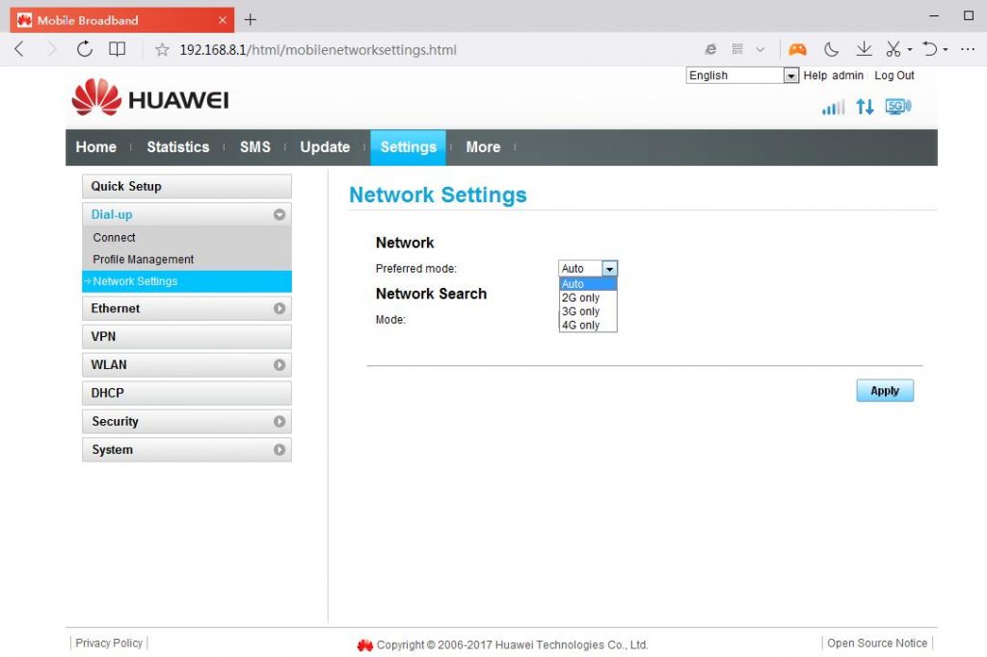
Task: Expand the WLAN section
Action: pos(186,364)
